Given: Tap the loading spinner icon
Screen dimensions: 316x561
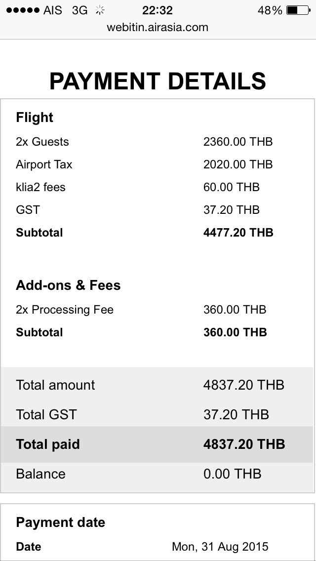Looking at the screenshot, I should (x=100, y=10).
